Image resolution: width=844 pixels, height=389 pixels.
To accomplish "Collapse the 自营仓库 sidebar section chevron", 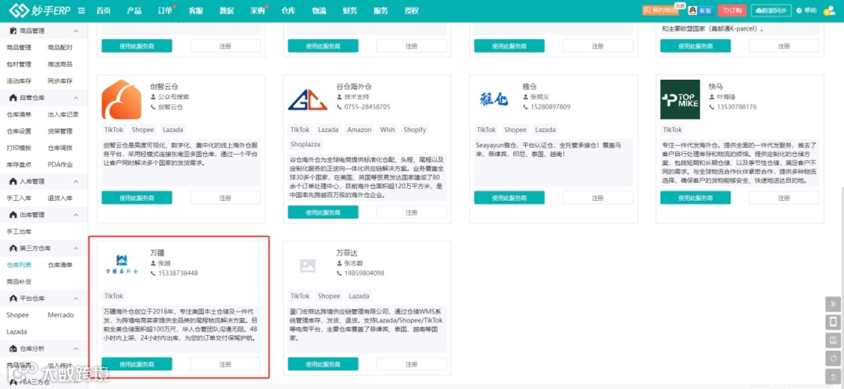I will [76, 98].
